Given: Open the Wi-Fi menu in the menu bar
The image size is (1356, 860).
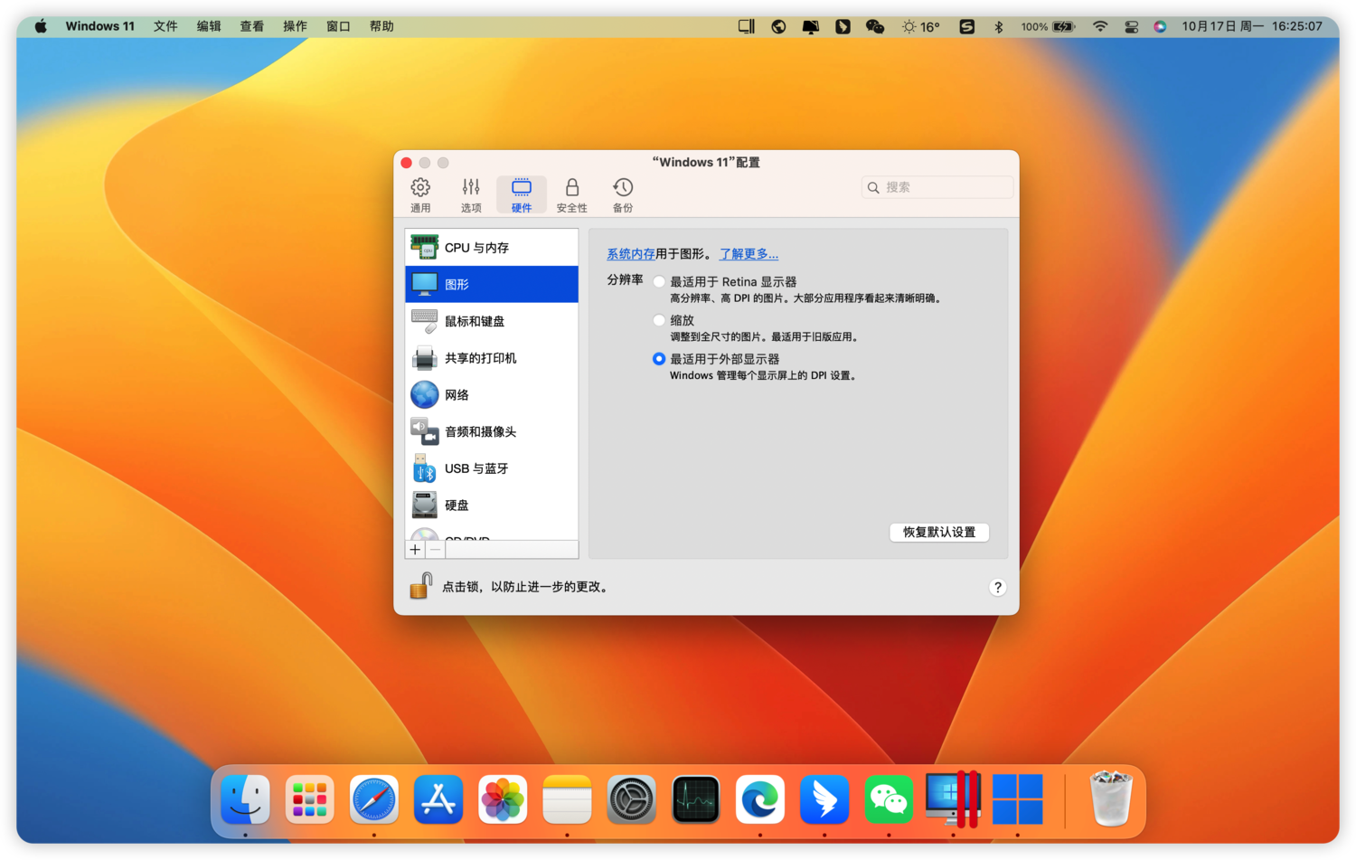Looking at the screenshot, I should pyautogui.click(x=1100, y=26).
